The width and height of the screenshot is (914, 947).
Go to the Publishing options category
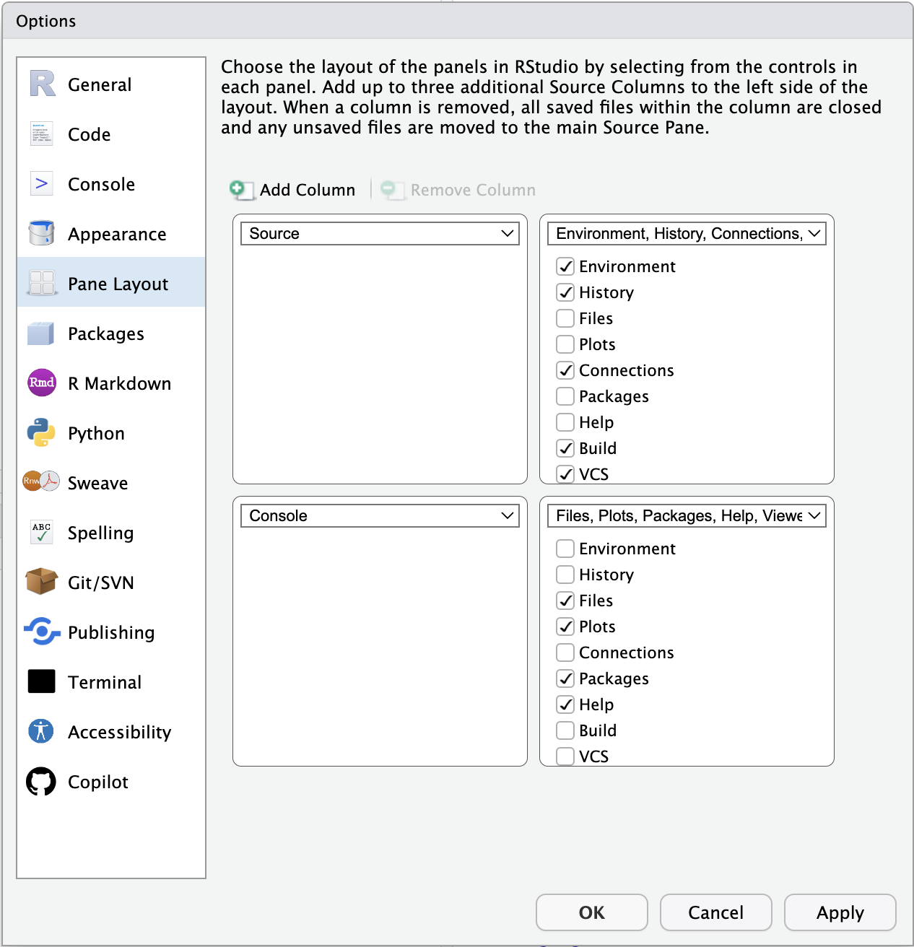[111, 632]
